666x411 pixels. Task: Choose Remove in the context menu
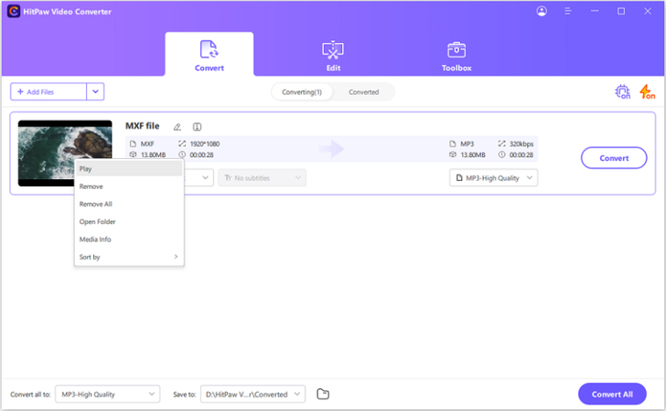tap(129, 186)
